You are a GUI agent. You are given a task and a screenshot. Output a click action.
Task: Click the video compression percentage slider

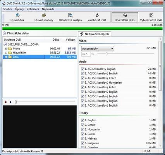[125, 54]
